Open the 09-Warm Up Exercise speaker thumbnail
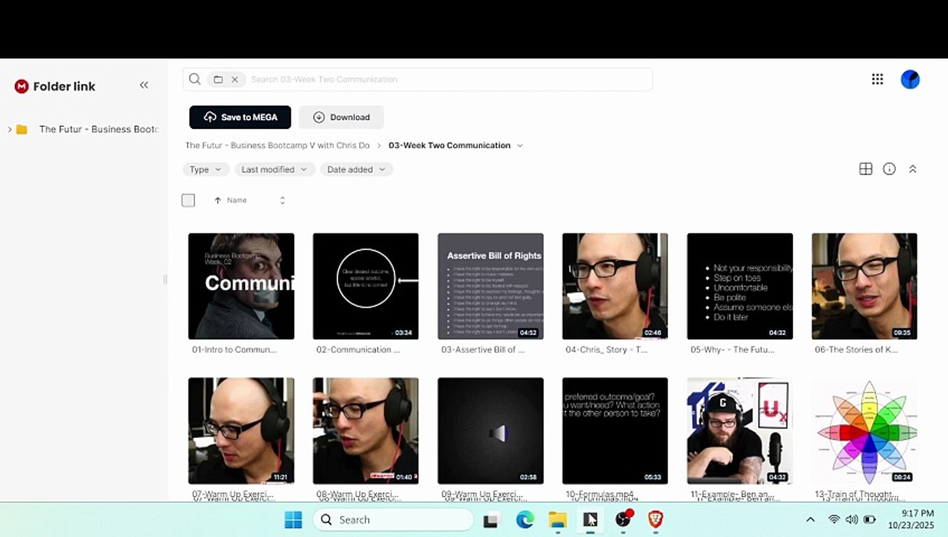This screenshot has width=948, height=537. pyautogui.click(x=490, y=430)
